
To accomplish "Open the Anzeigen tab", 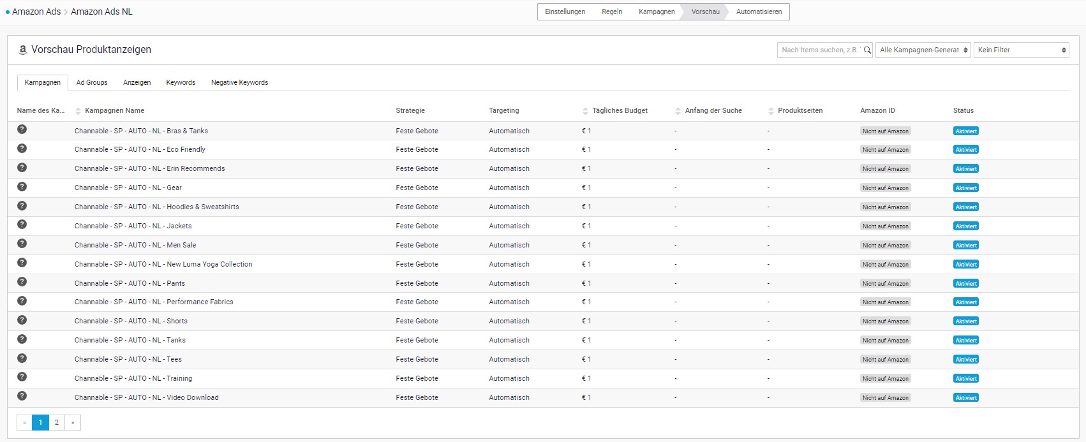I will [137, 82].
